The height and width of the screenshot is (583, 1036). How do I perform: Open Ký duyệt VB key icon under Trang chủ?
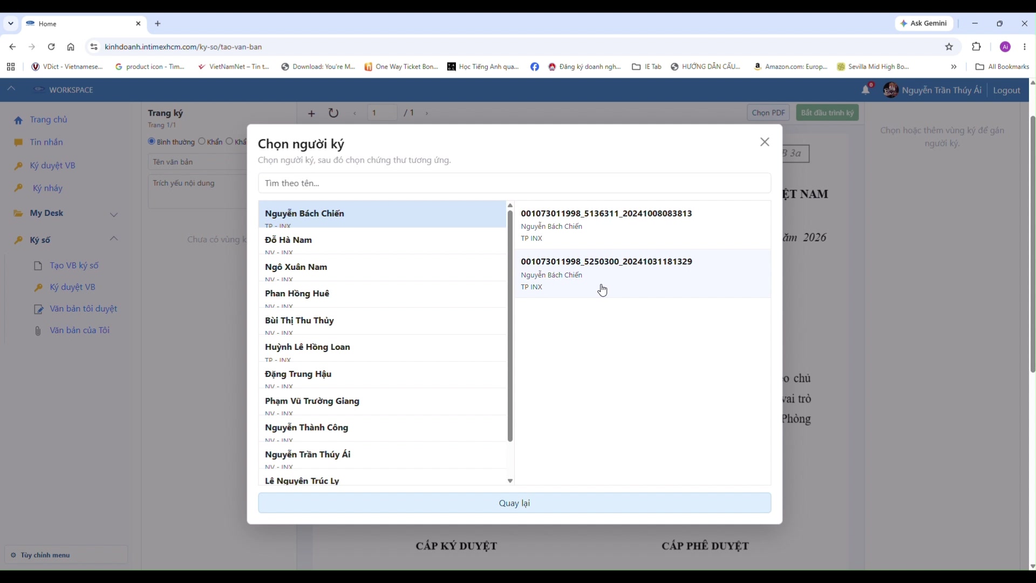18,166
